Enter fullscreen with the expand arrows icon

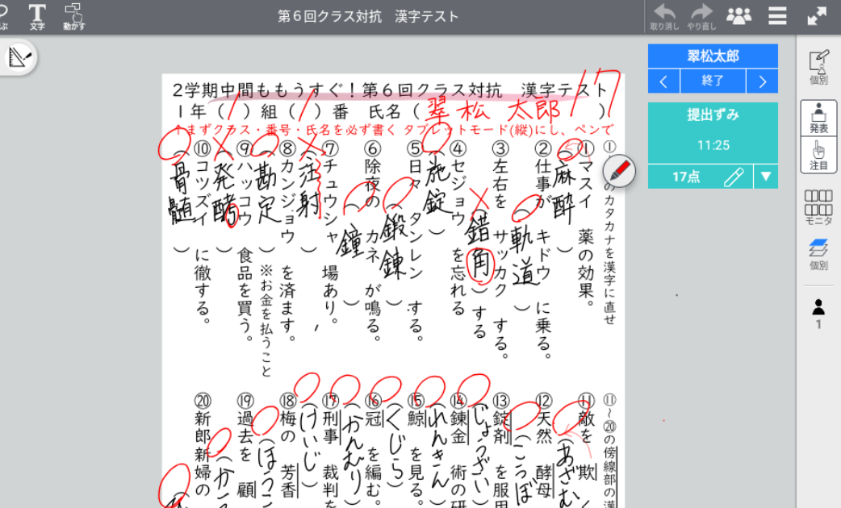[817, 16]
